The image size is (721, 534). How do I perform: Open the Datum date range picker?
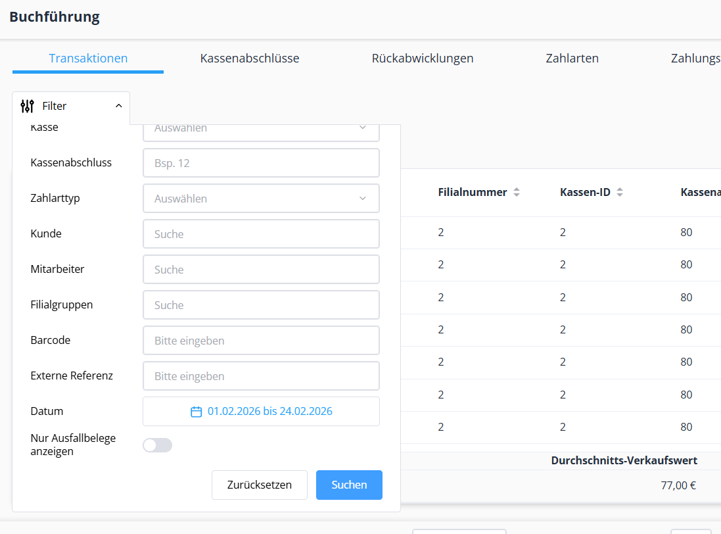[x=269, y=412]
